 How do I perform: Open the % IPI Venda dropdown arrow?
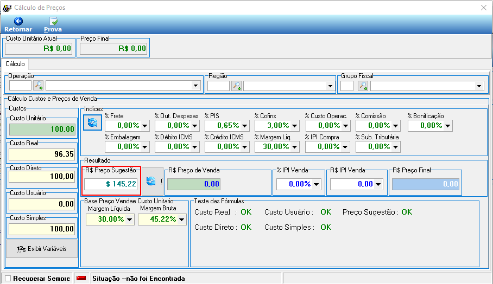(x=317, y=184)
